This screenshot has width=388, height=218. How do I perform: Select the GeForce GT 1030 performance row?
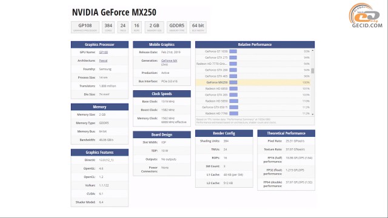253,51
